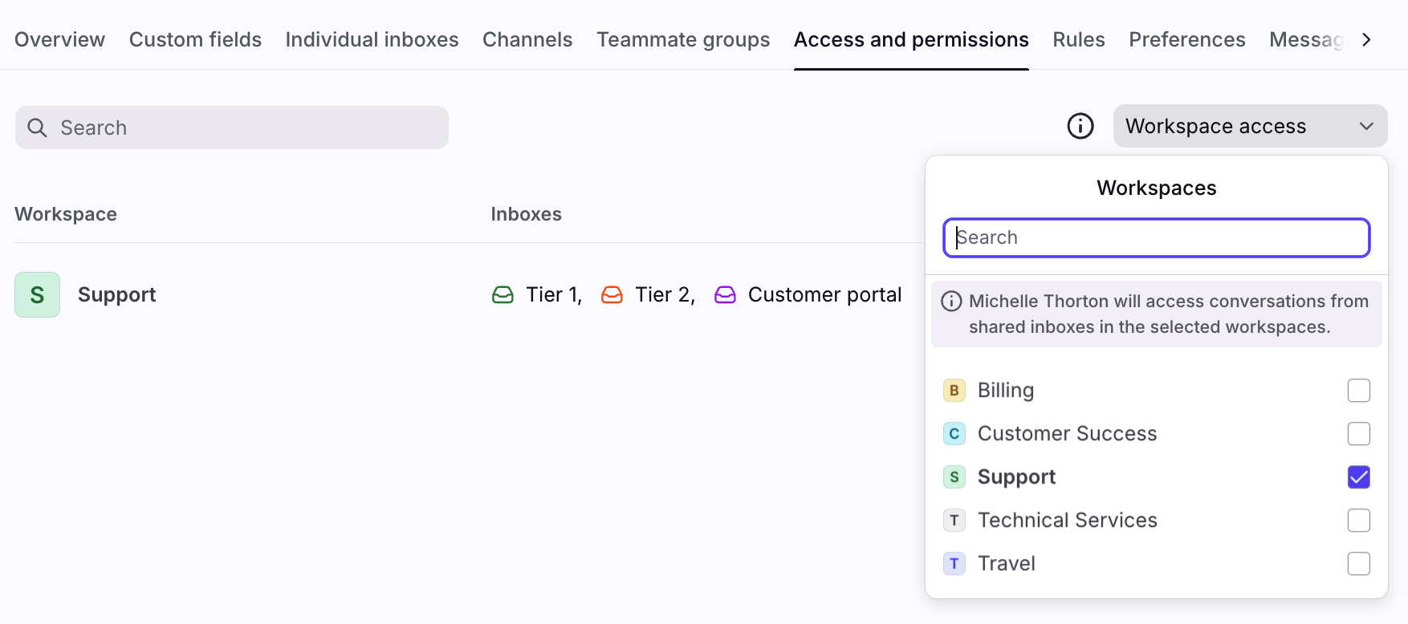
Task: Click the Travel workspace T icon
Action: [954, 564]
